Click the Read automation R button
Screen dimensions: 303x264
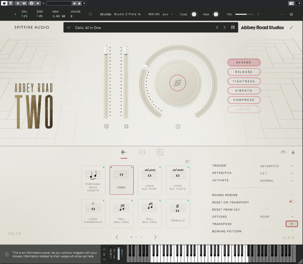(18, 3)
